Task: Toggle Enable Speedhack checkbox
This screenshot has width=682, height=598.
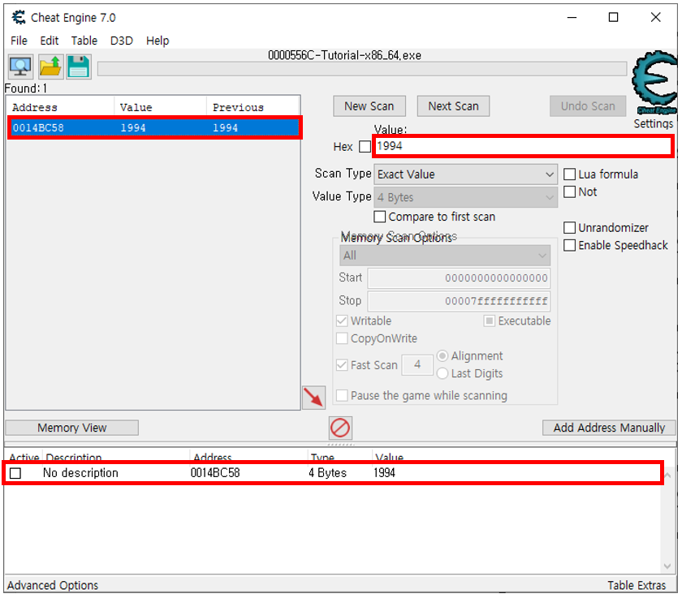Action: tap(569, 245)
